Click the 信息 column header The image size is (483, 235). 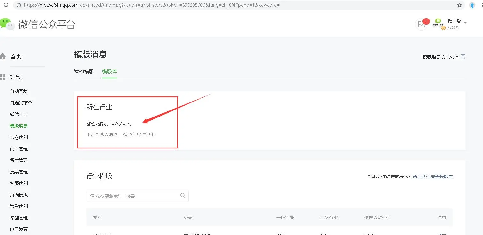tap(442, 217)
